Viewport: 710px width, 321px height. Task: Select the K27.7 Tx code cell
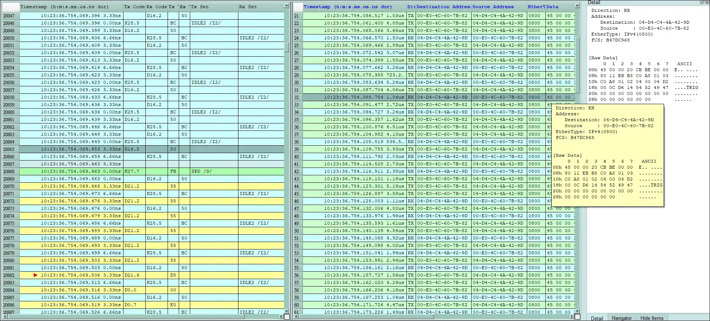point(134,171)
